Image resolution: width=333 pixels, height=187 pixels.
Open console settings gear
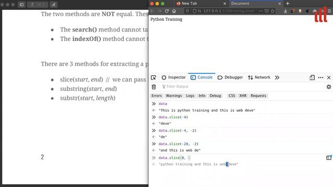[x=329, y=87]
